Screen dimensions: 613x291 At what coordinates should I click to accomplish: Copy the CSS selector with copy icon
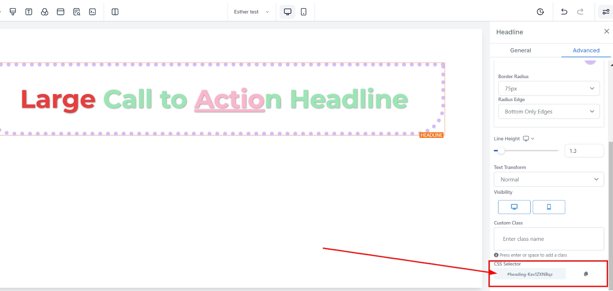pos(586,274)
